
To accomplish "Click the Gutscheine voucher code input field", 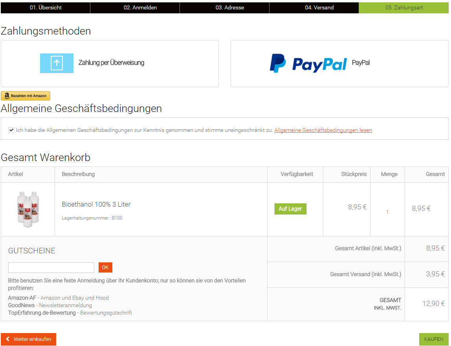I will (x=51, y=267).
